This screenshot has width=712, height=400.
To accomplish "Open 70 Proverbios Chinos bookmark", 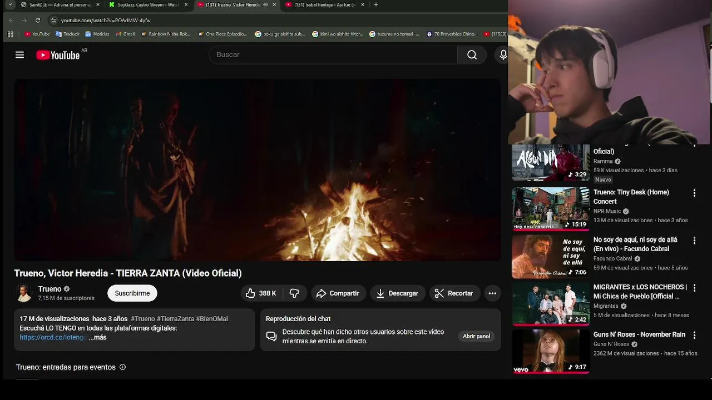I will [452, 34].
